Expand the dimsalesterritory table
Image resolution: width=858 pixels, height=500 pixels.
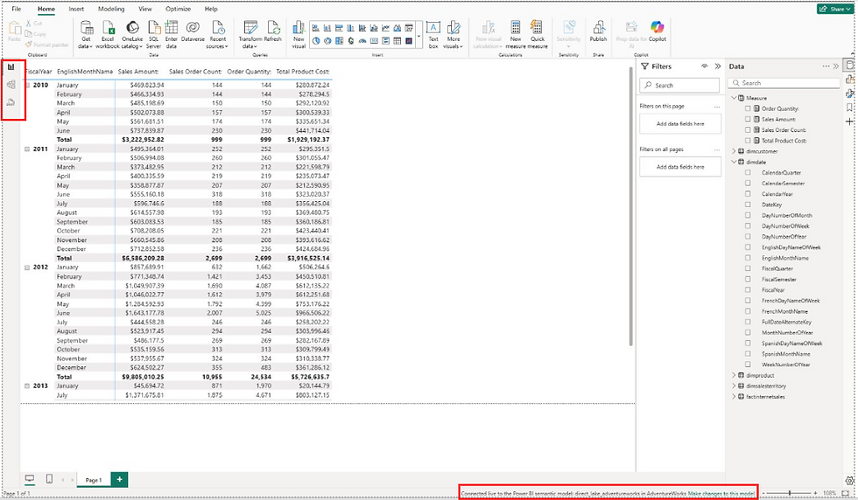[x=735, y=385]
